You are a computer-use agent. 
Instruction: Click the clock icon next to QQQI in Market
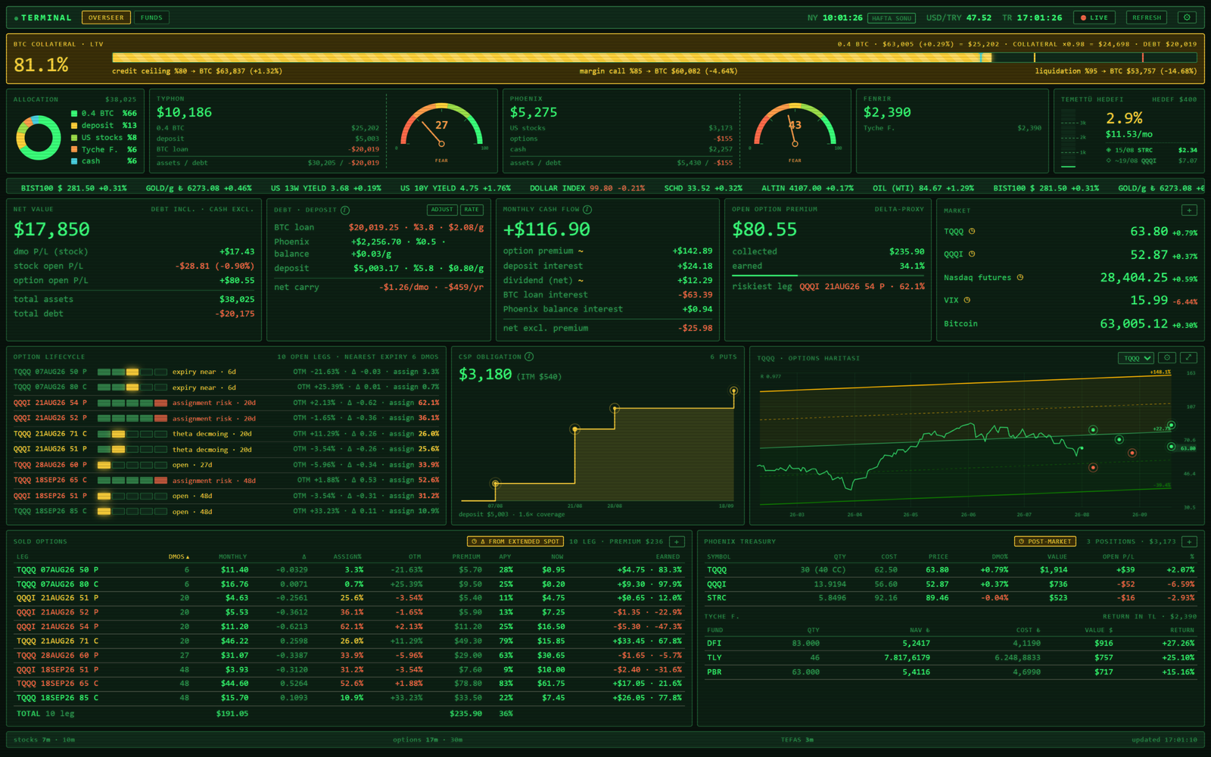point(972,254)
